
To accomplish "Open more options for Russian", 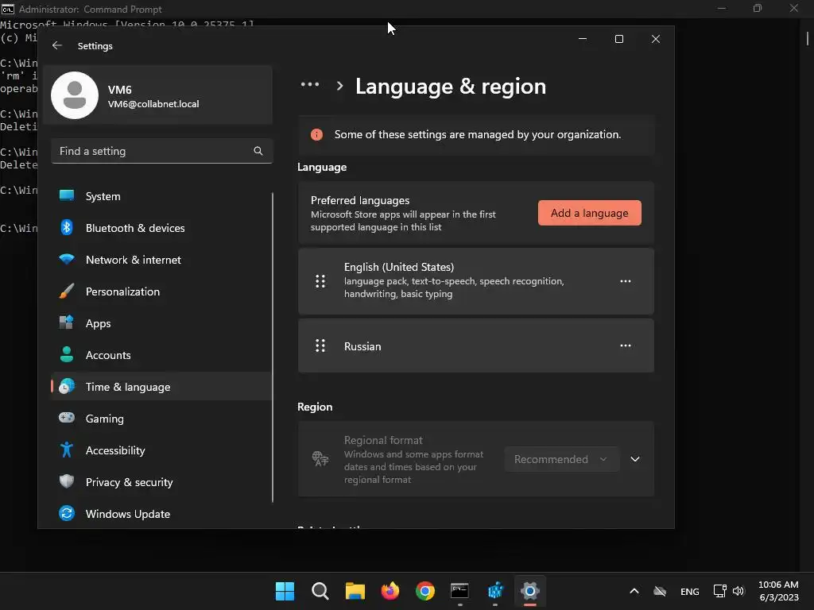I will [626, 346].
